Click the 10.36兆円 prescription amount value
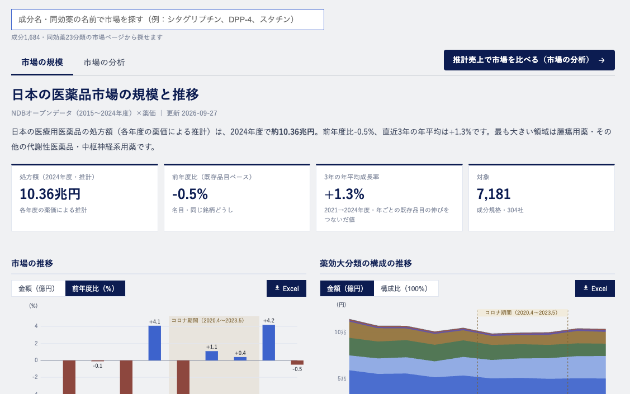 (50, 194)
